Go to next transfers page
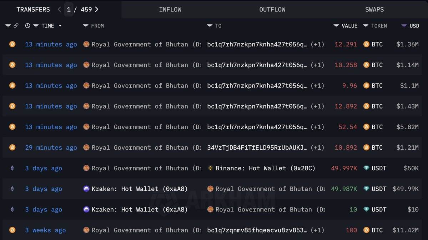428x240 pixels. pyautogui.click(x=97, y=10)
